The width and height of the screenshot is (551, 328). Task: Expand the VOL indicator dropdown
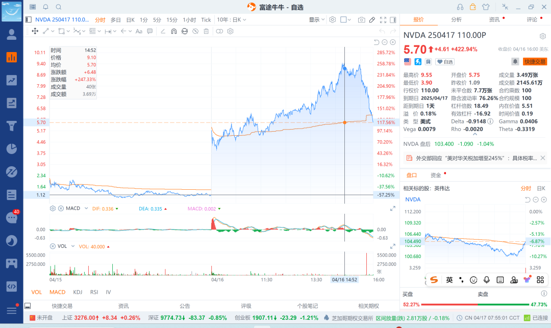click(73, 246)
